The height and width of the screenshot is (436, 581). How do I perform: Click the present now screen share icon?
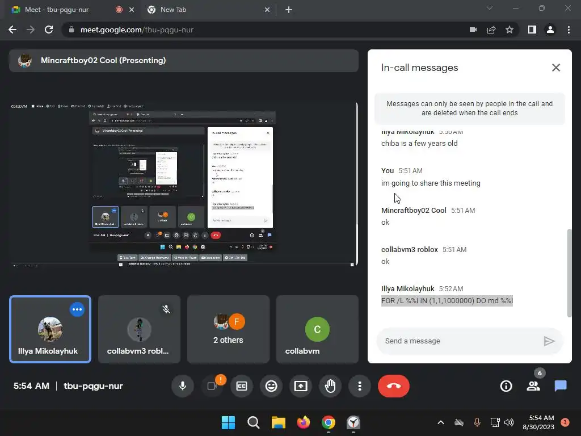coord(301,386)
